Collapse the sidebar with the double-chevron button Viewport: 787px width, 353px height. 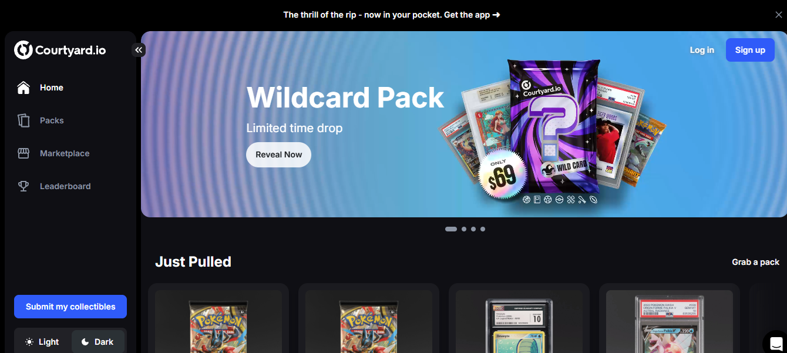pos(139,50)
